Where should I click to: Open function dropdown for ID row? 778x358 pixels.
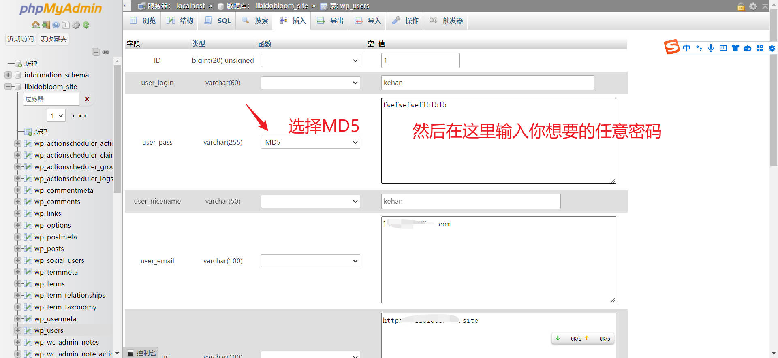click(x=310, y=61)
